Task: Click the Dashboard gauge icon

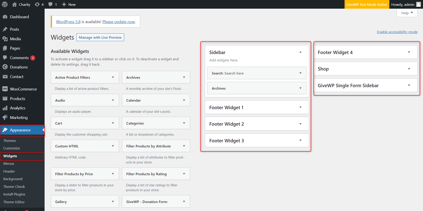Action: pos(5,17)
